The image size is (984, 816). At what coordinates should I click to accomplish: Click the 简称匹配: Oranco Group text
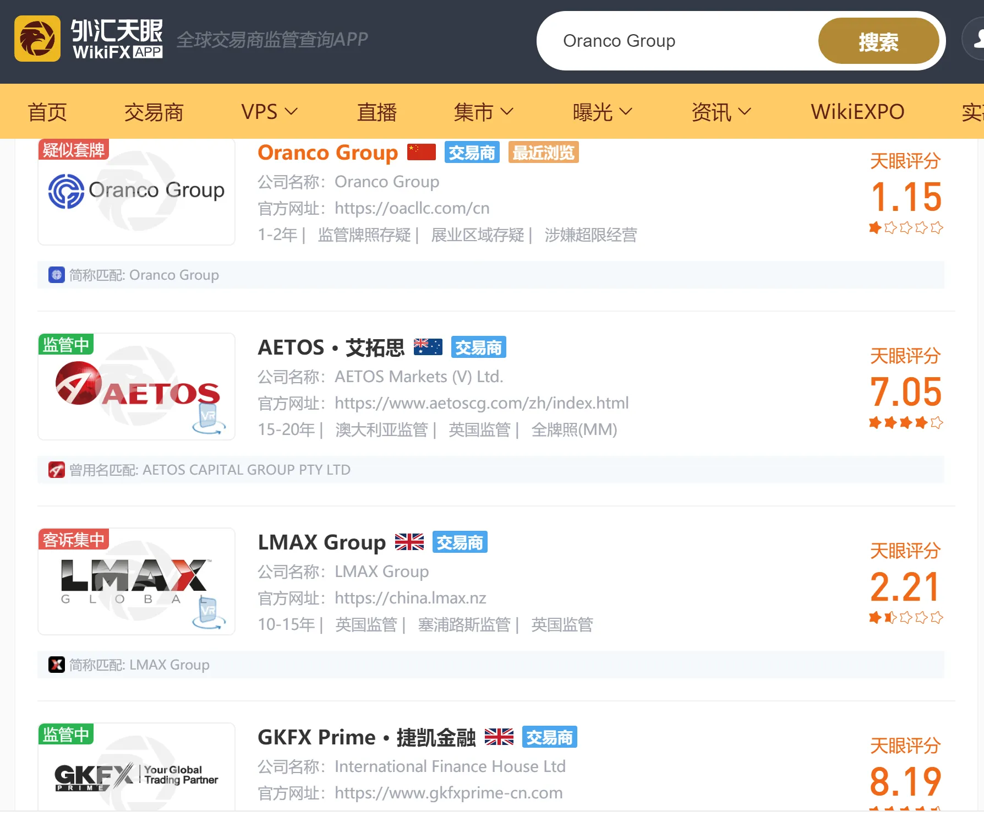click(144, 275)
